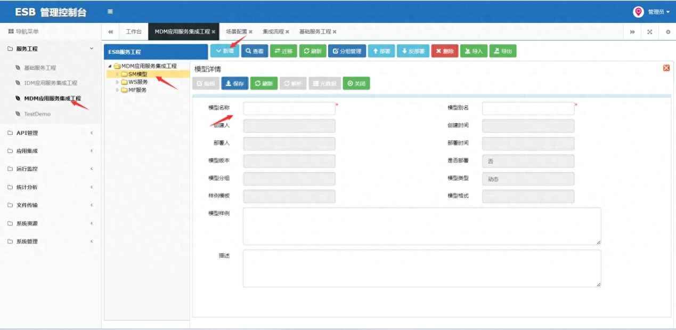Expand the WS服务 tree node arrow

[117, 82]
